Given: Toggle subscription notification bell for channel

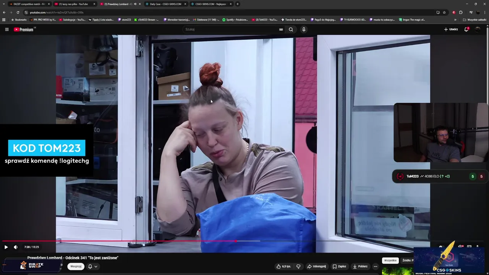Looking at the screenshot, I should 90,266.
